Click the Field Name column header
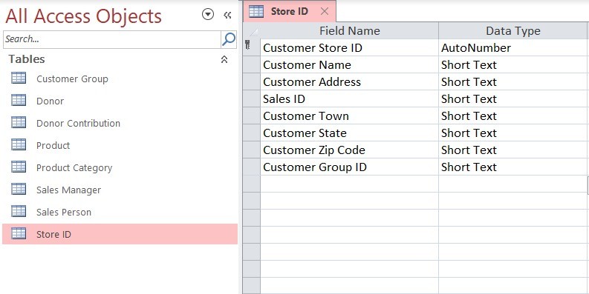Screen dimensions: 589x294 tap(349, 30)
